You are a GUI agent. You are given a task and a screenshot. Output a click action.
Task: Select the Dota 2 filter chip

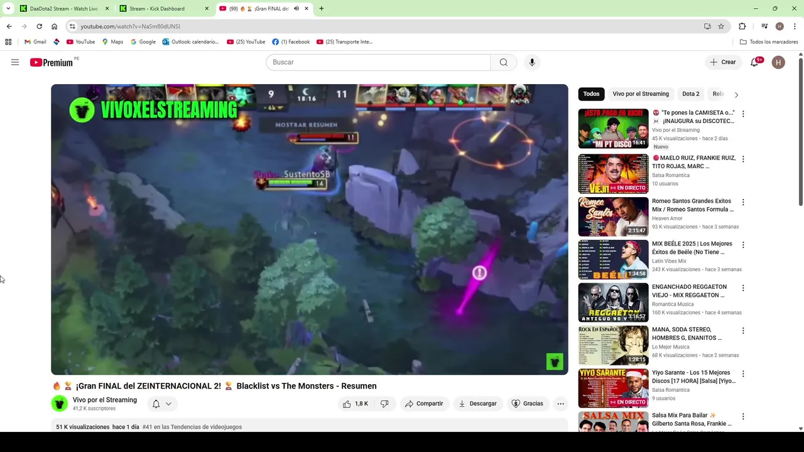tap(691, 94)
